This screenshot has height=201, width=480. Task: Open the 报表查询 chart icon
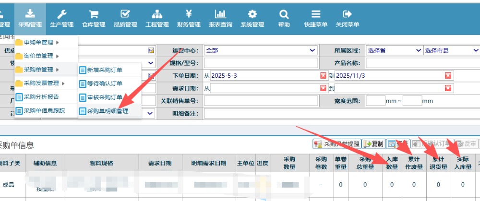[220, 14]
